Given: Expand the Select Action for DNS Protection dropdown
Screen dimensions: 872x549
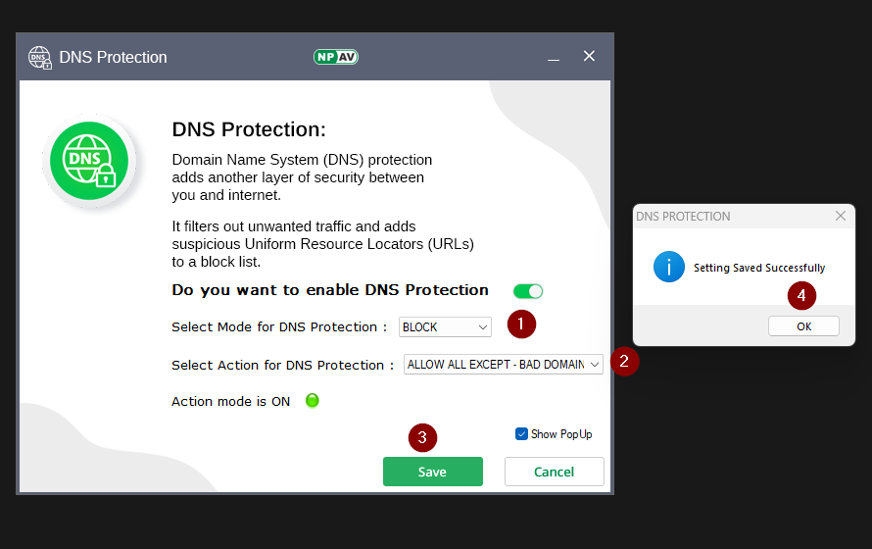Looking at the screenshot, I should point(504,365).
